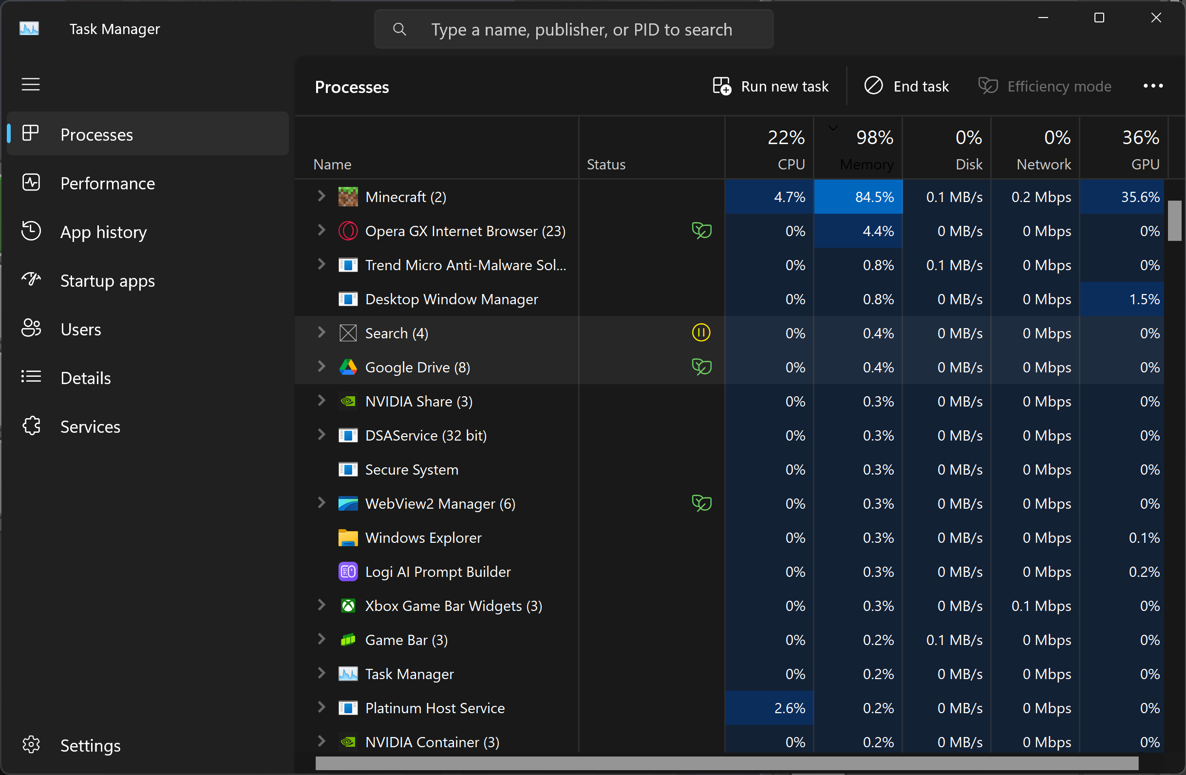Expand the Opera GX Internet Browser group
Screen dimensions: 1186x775
pos(321,230)
